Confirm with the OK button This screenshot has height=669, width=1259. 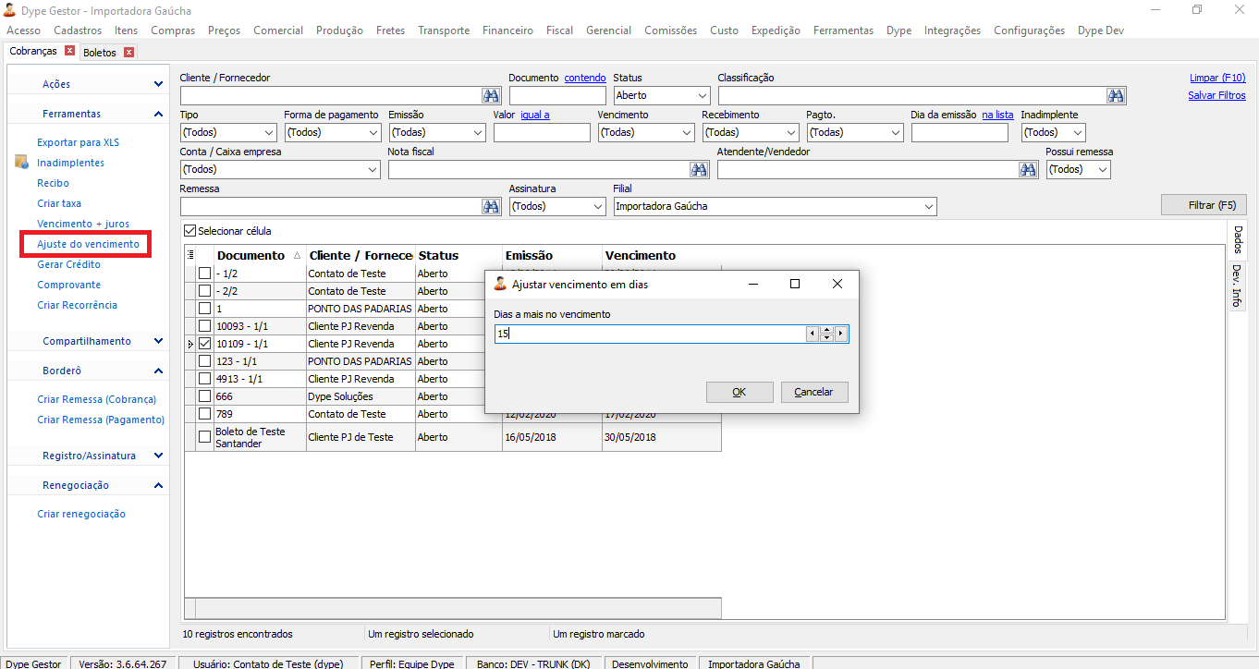(x=740, y=392)
